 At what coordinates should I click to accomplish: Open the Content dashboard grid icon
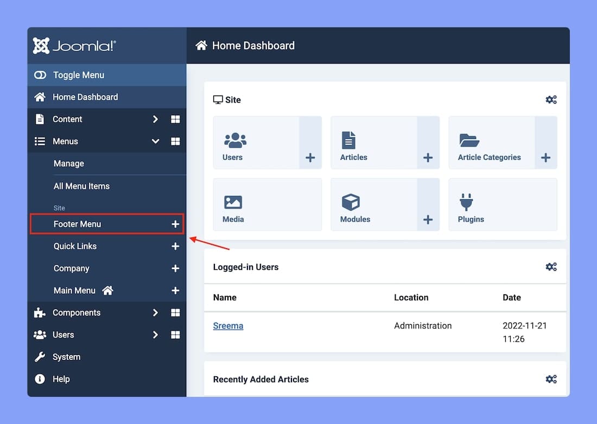pos(175,119)
